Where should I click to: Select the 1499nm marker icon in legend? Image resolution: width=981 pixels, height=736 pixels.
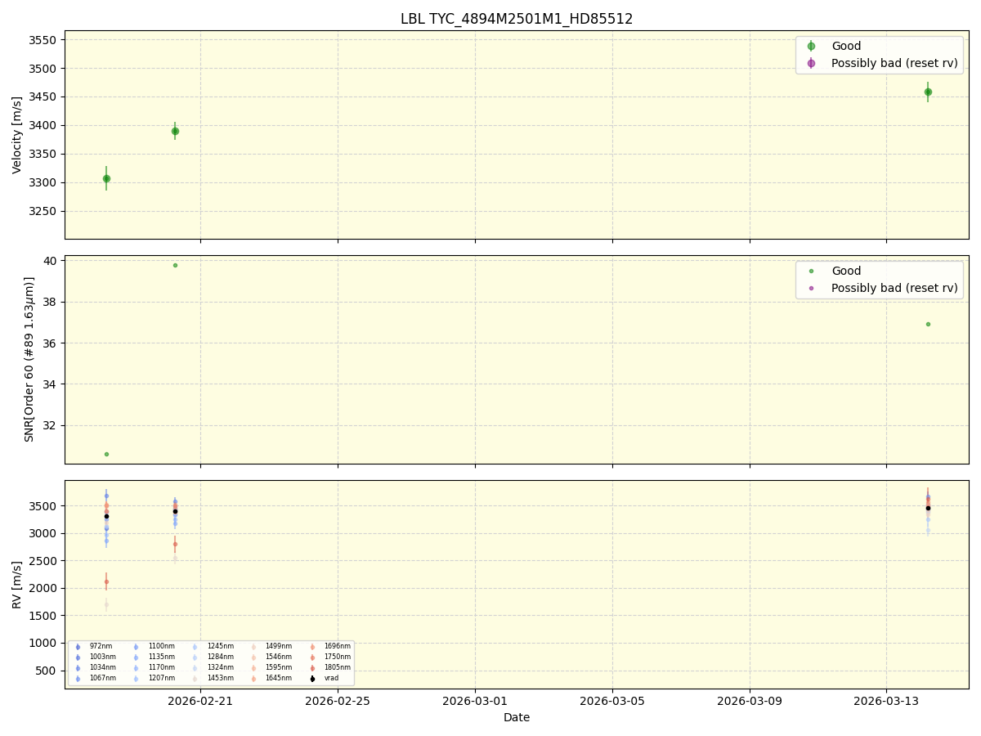tap(253, 646)
